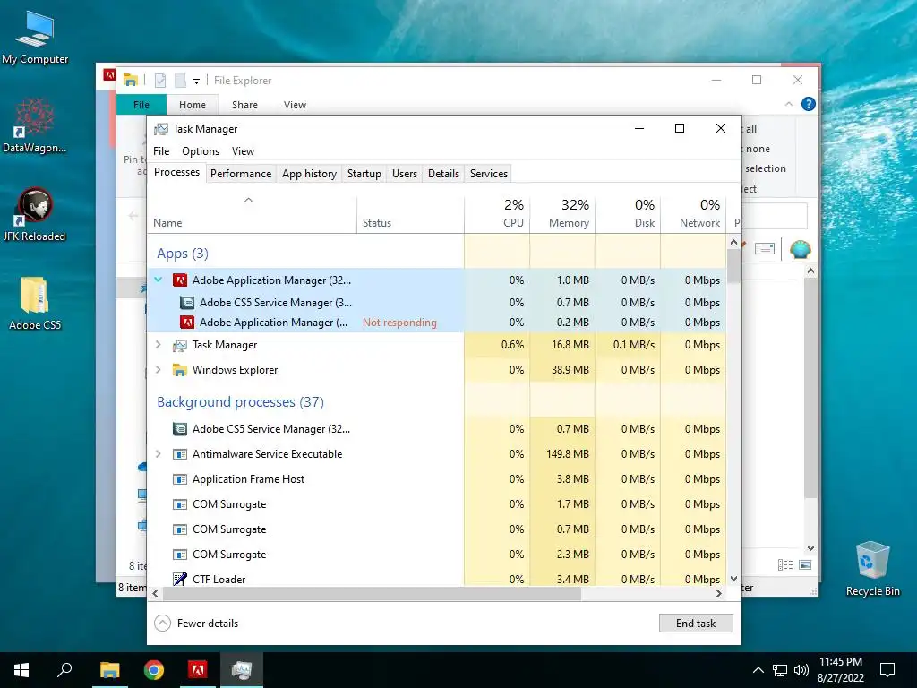Click Task Manager horizontal scrollbar left arrow
This screenshot has height=688, width=917.
click(x=155, y=594)
